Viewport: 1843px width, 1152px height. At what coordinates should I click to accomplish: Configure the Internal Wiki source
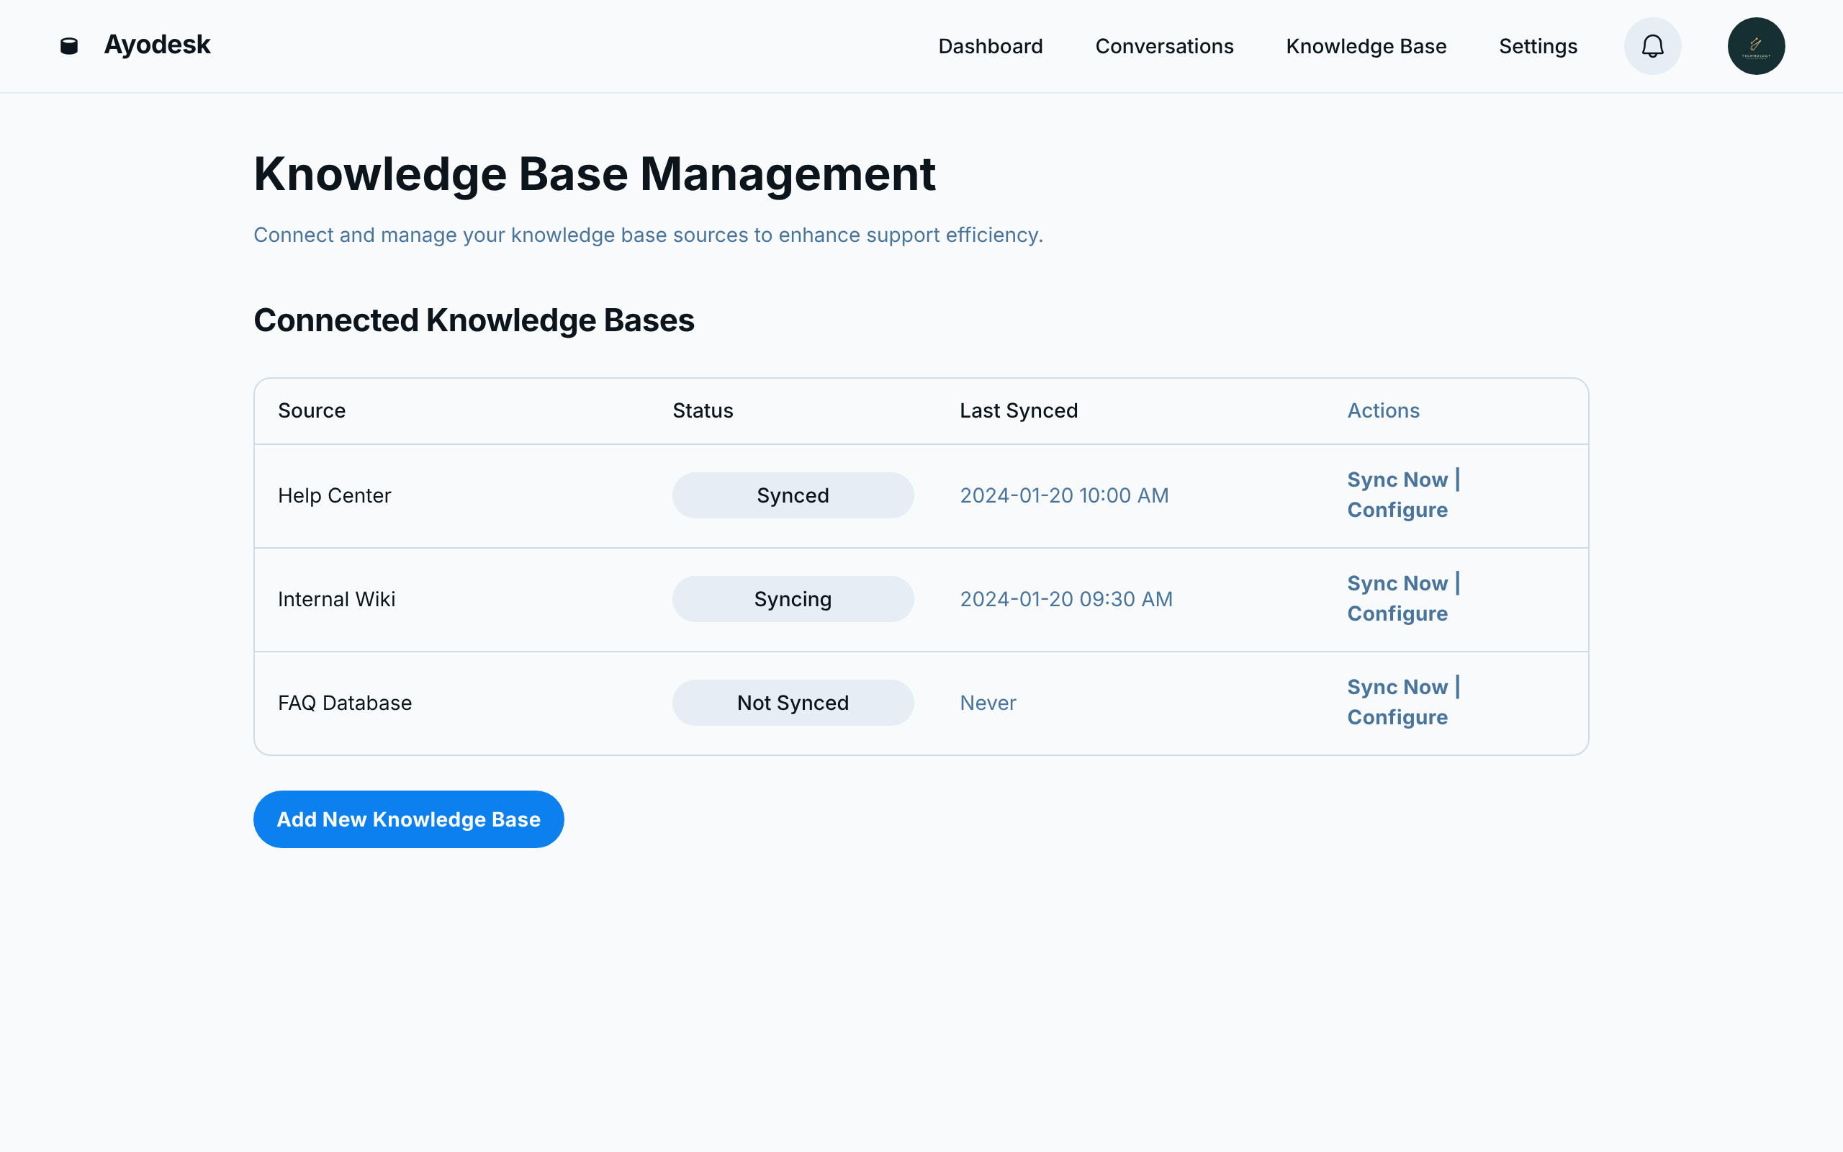[x=1397, y=613]
